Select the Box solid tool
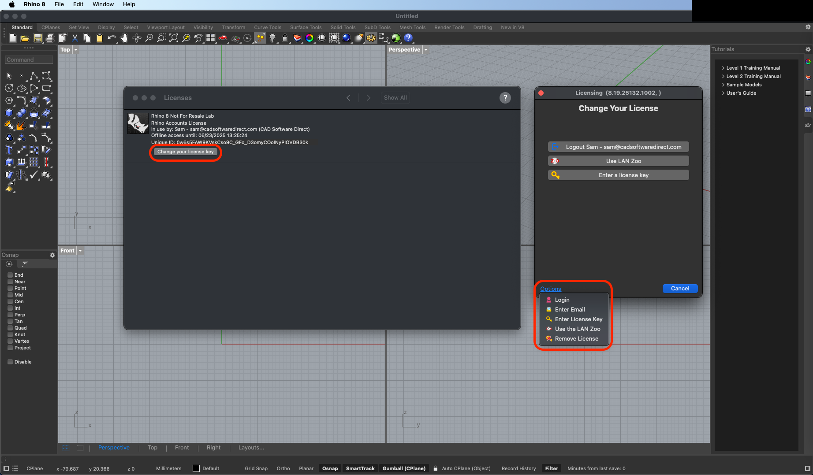Image resolution: width=813 pixels, height=475 pixels. point(9,113)
